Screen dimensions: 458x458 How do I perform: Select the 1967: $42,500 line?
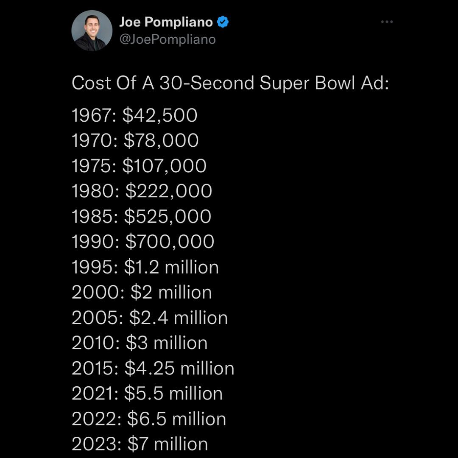point(135,116)
